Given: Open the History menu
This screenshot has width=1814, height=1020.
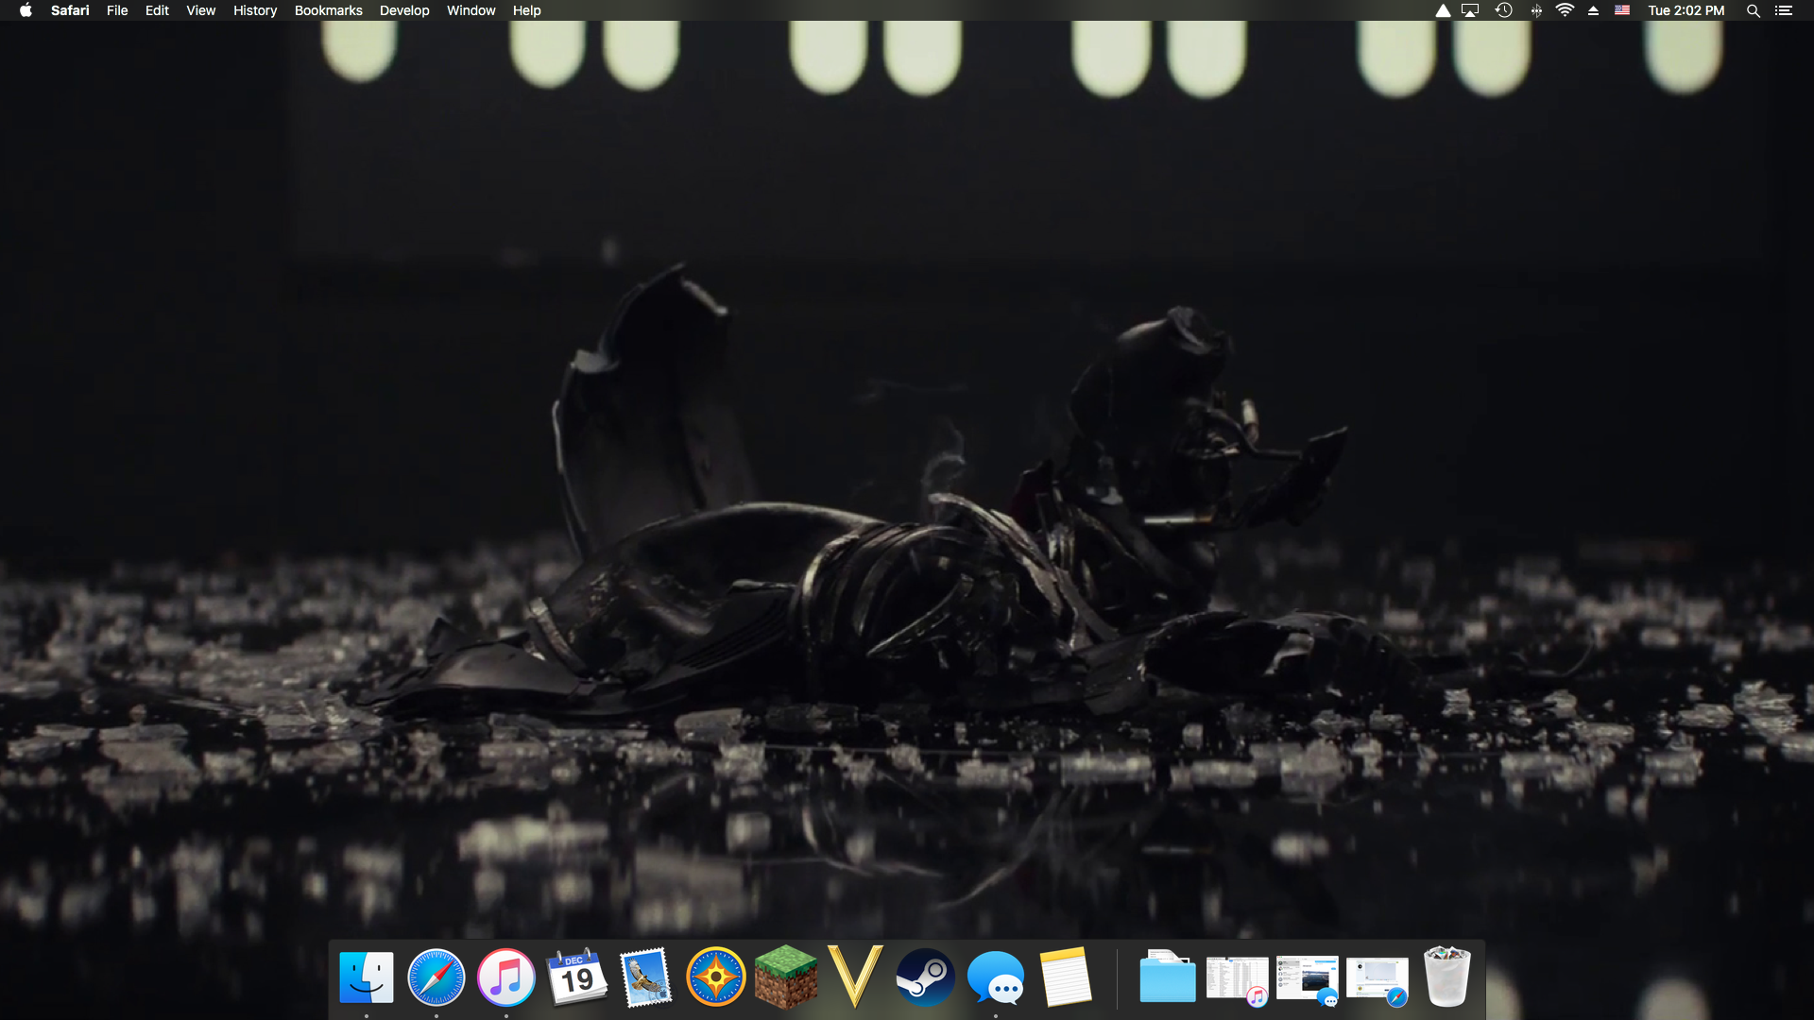Looking at the screenshot, I should pyautogui.click(x=255, y=10).
